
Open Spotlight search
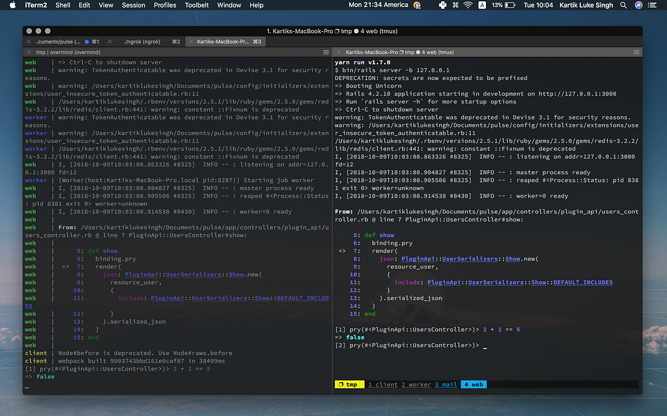[x=623, y=5]
